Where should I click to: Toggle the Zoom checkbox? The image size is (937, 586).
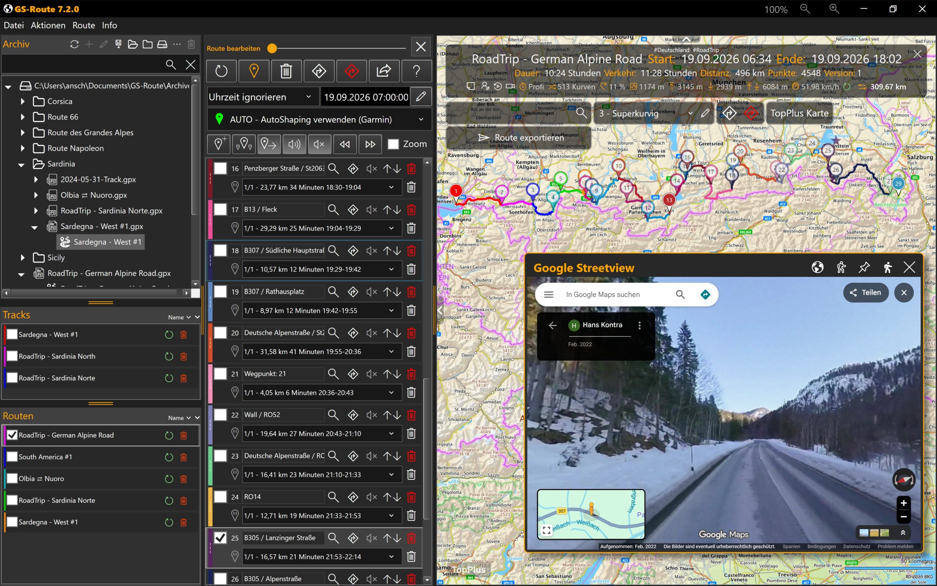393,144
